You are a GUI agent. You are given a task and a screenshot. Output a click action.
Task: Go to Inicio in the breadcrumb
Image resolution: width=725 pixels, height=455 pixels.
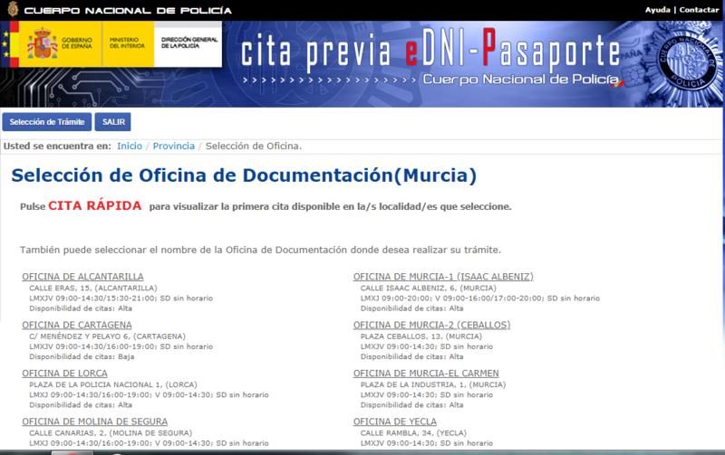point(130,147)
